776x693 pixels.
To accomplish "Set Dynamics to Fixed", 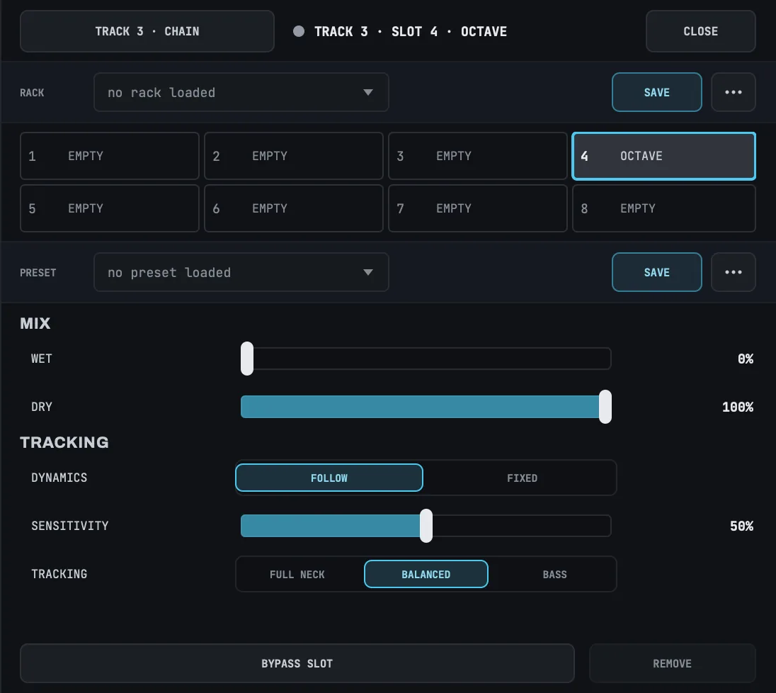I will tap(522, 478).
